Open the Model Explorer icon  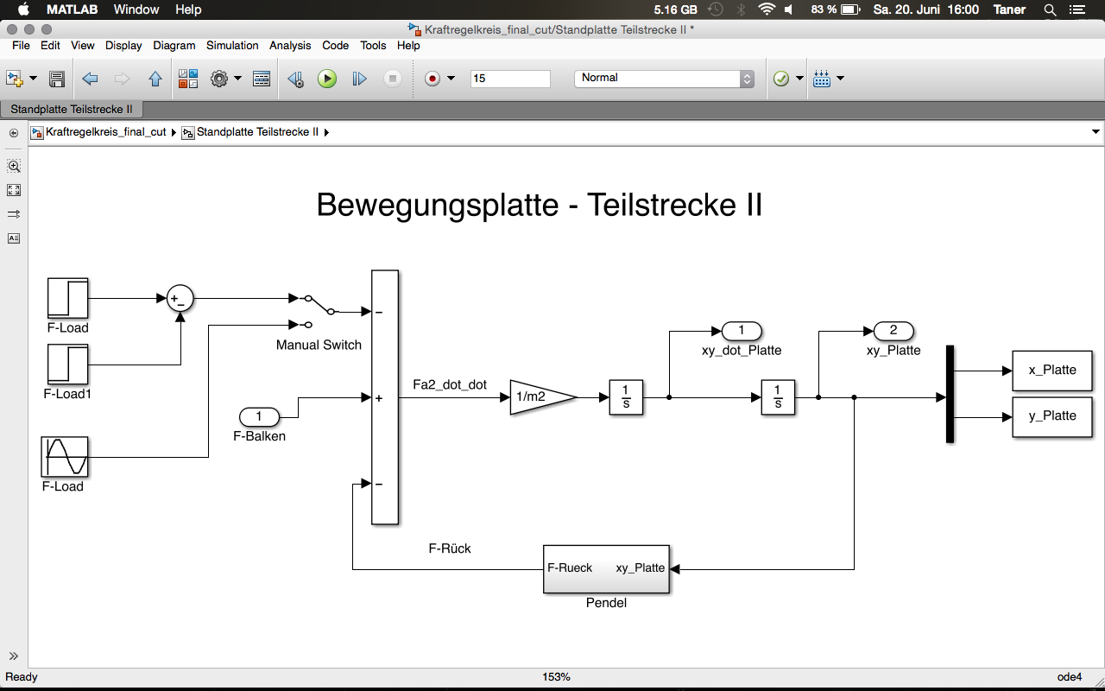(262, 79)
